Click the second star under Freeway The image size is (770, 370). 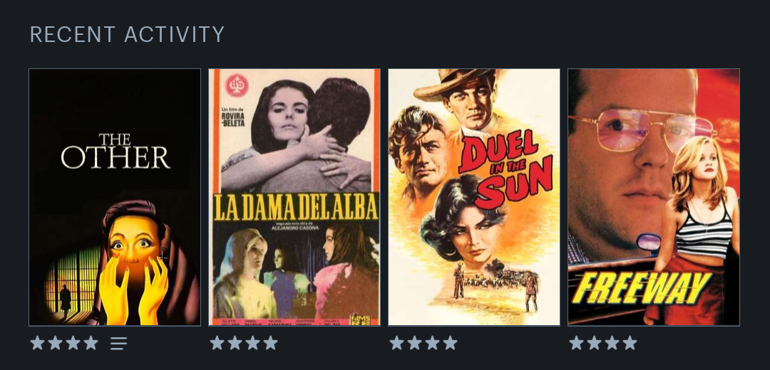[595, 343]
